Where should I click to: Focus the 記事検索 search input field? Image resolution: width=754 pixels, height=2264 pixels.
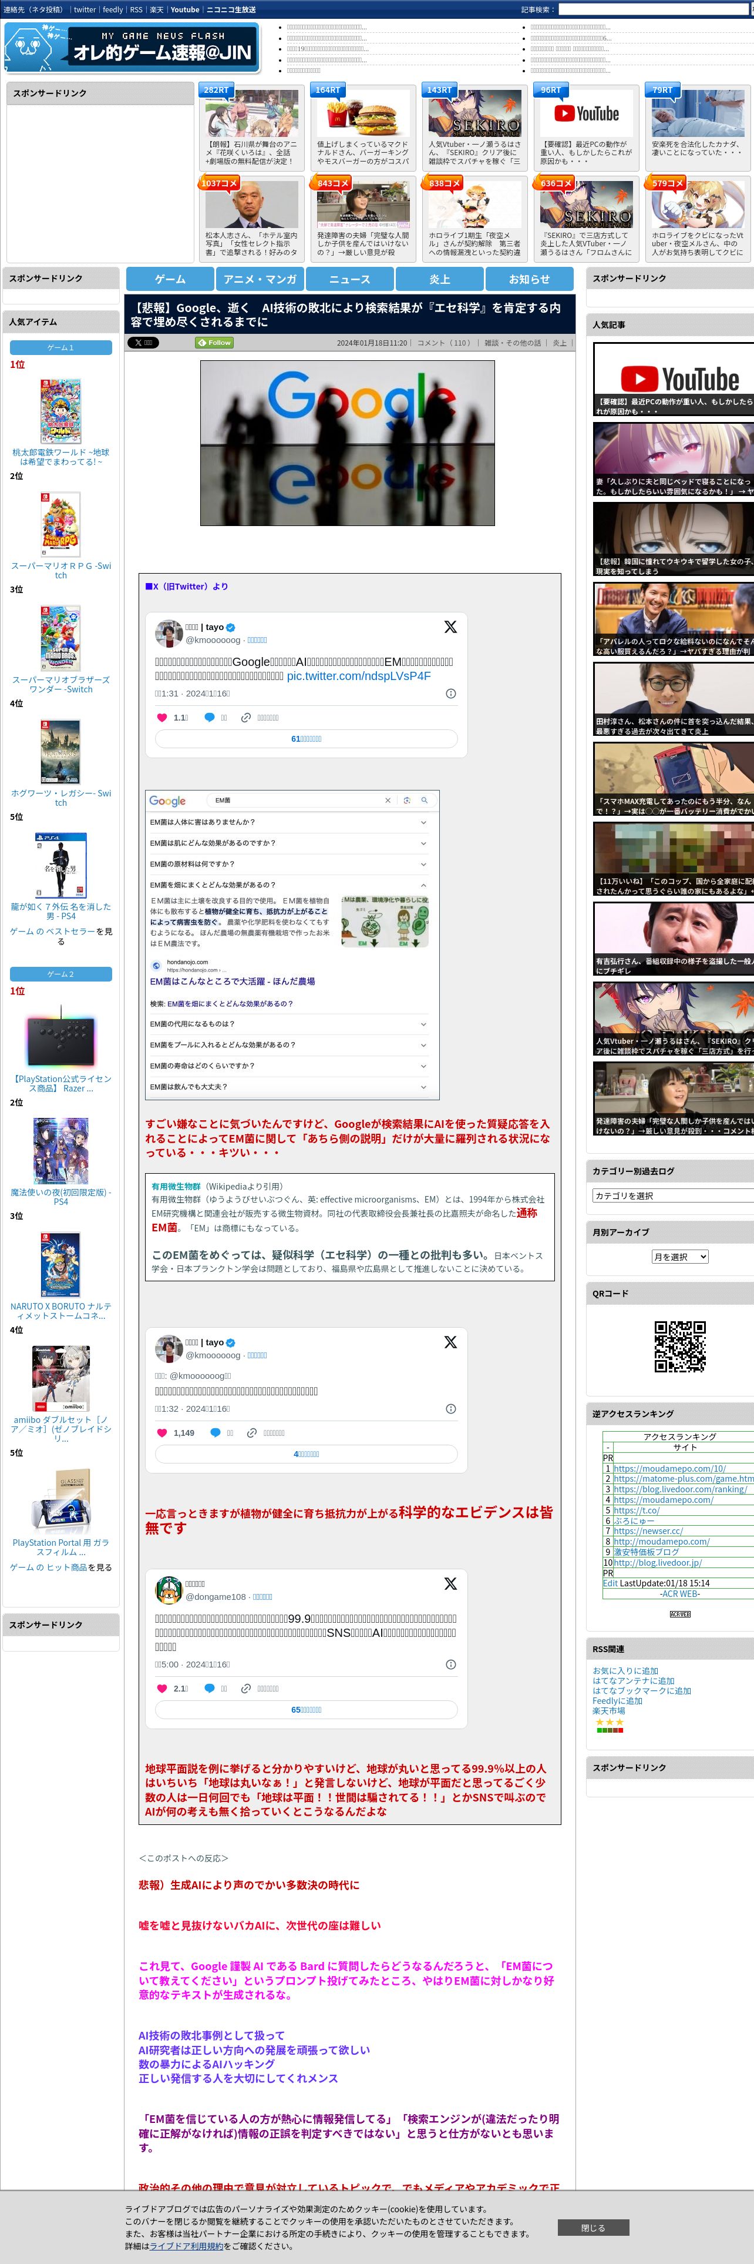[x=654, y=9]
